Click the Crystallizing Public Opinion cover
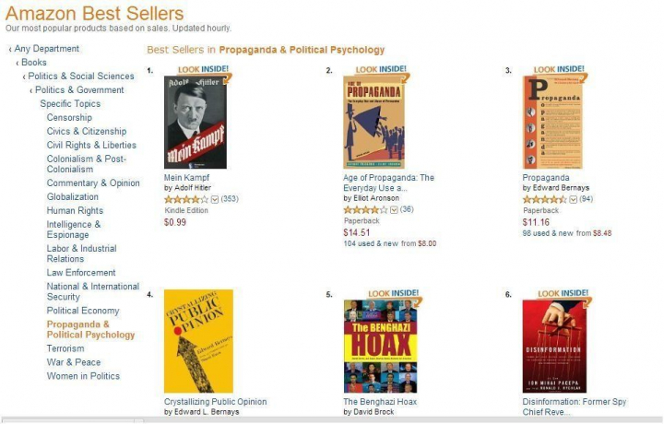This screenshot has height=424, width=664. point(198,341)
